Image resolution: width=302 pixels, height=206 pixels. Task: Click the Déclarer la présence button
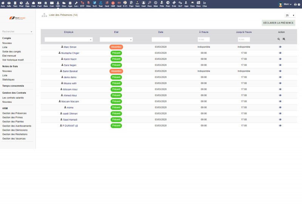click(278, 23)
